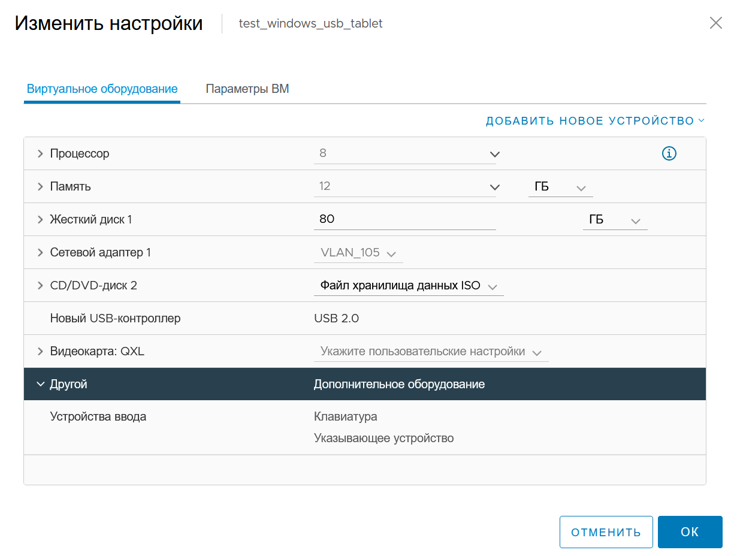Viewport: 737px width, 556px height.
Task: Switch to the Параметры ВМ tab
Action: click(x=247, y=89)
